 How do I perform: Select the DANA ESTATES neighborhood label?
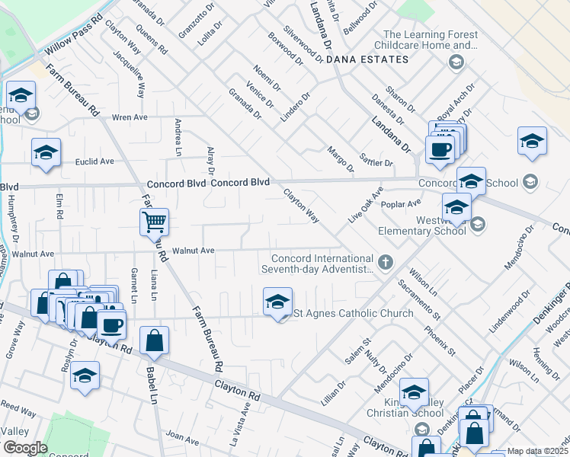[367, 59]
